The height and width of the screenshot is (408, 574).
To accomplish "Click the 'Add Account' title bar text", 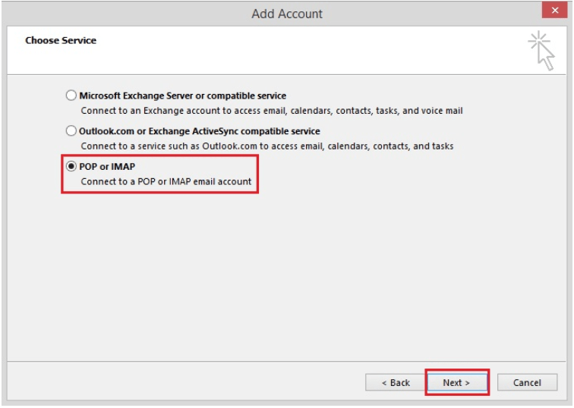I will click(x=287, y=14).
